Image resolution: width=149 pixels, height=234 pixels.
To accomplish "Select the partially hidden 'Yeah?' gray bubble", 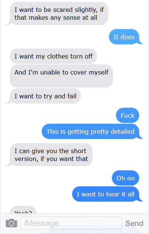I will (23, 210).
